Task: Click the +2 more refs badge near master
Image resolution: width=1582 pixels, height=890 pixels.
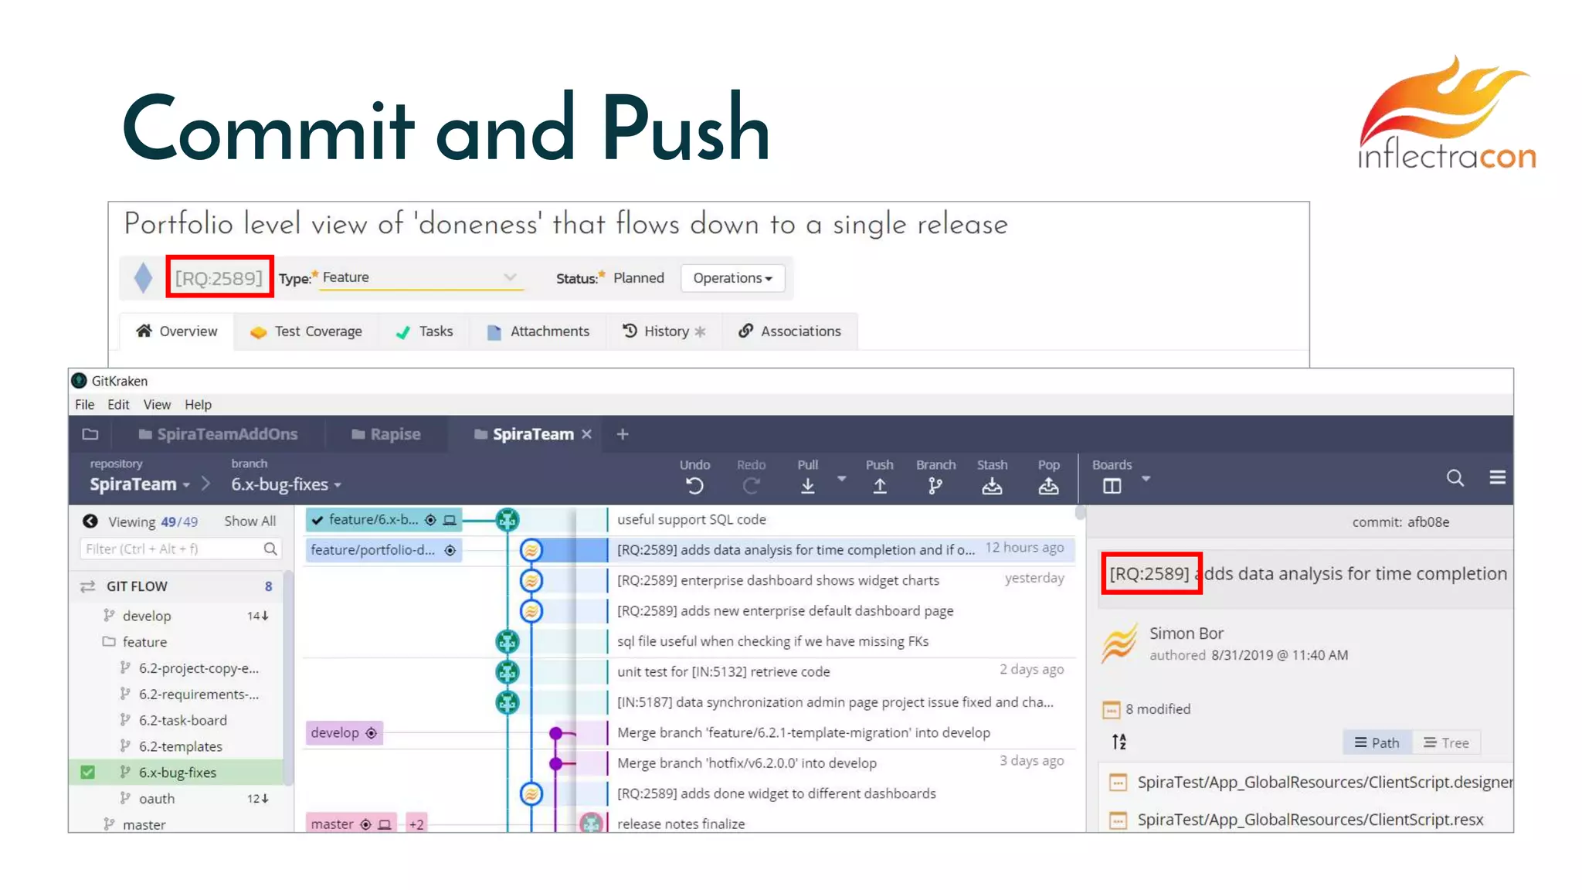Action: click(416, 824)
